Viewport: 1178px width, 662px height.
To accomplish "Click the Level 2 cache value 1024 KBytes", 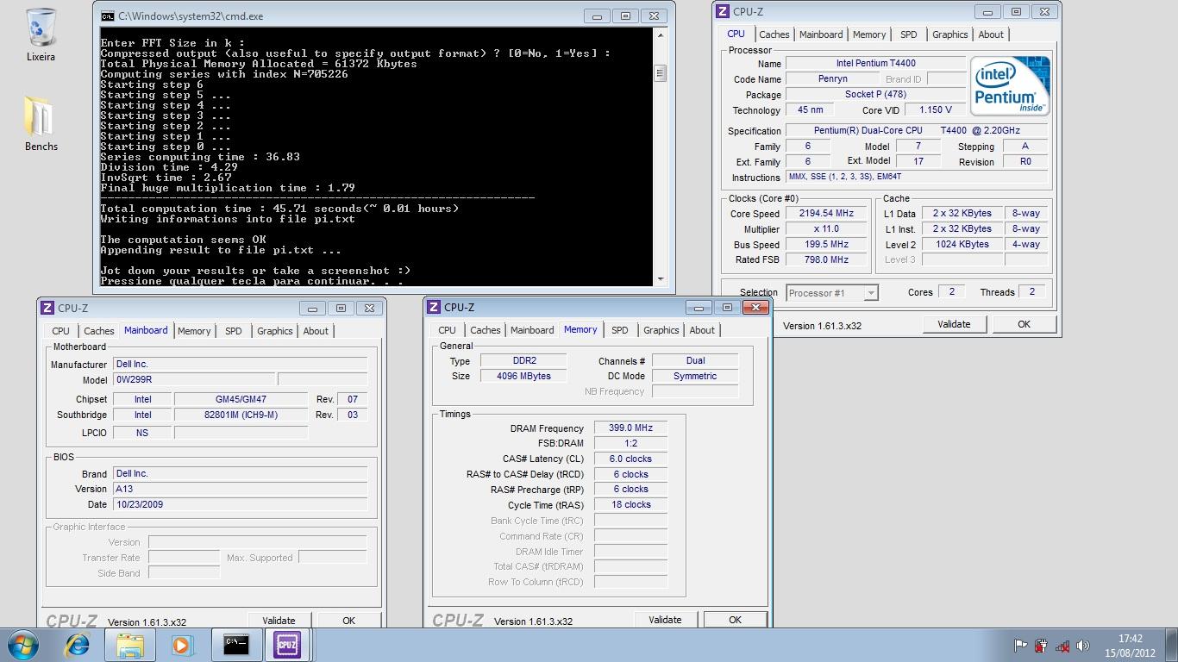I will 962,245.
